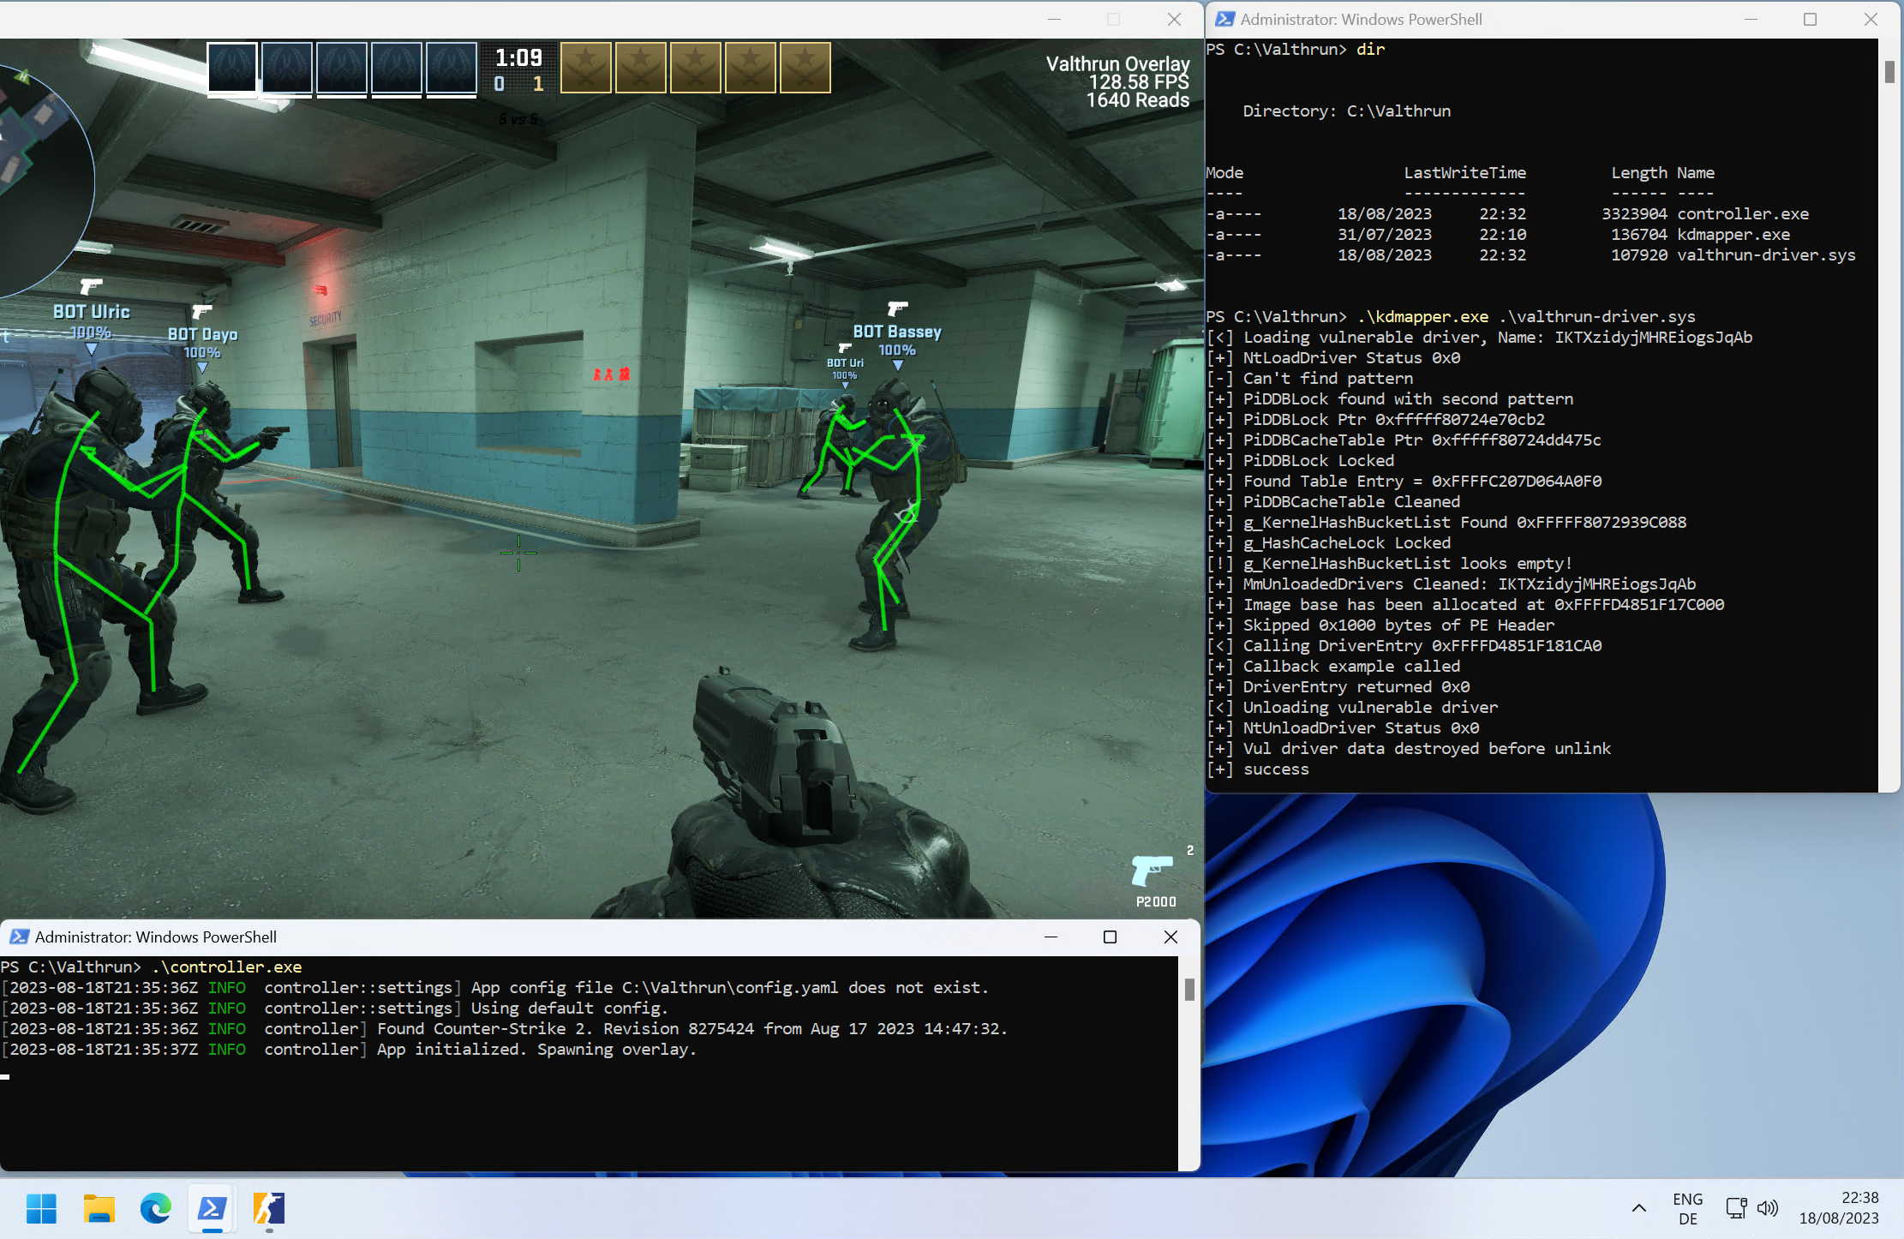Click the network display tray icon

tap(1736, 1208)
